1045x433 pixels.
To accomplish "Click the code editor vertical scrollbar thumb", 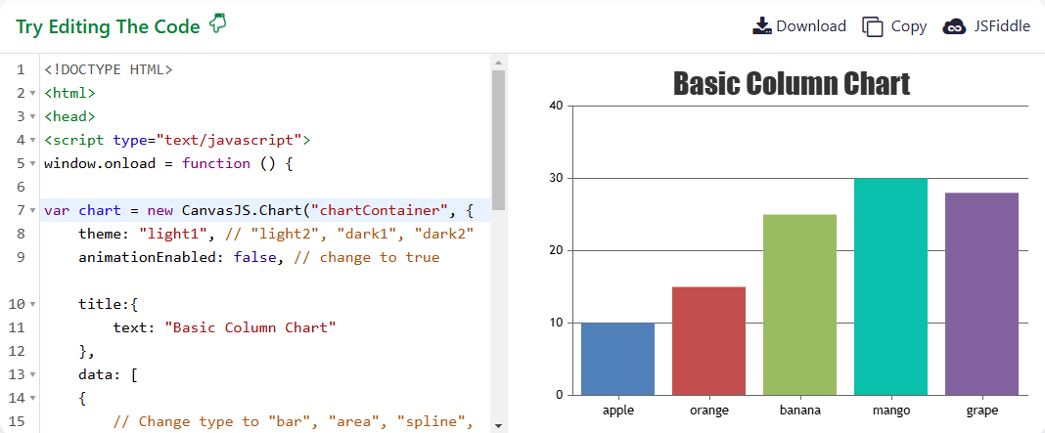I will click(x=498, y=140).
